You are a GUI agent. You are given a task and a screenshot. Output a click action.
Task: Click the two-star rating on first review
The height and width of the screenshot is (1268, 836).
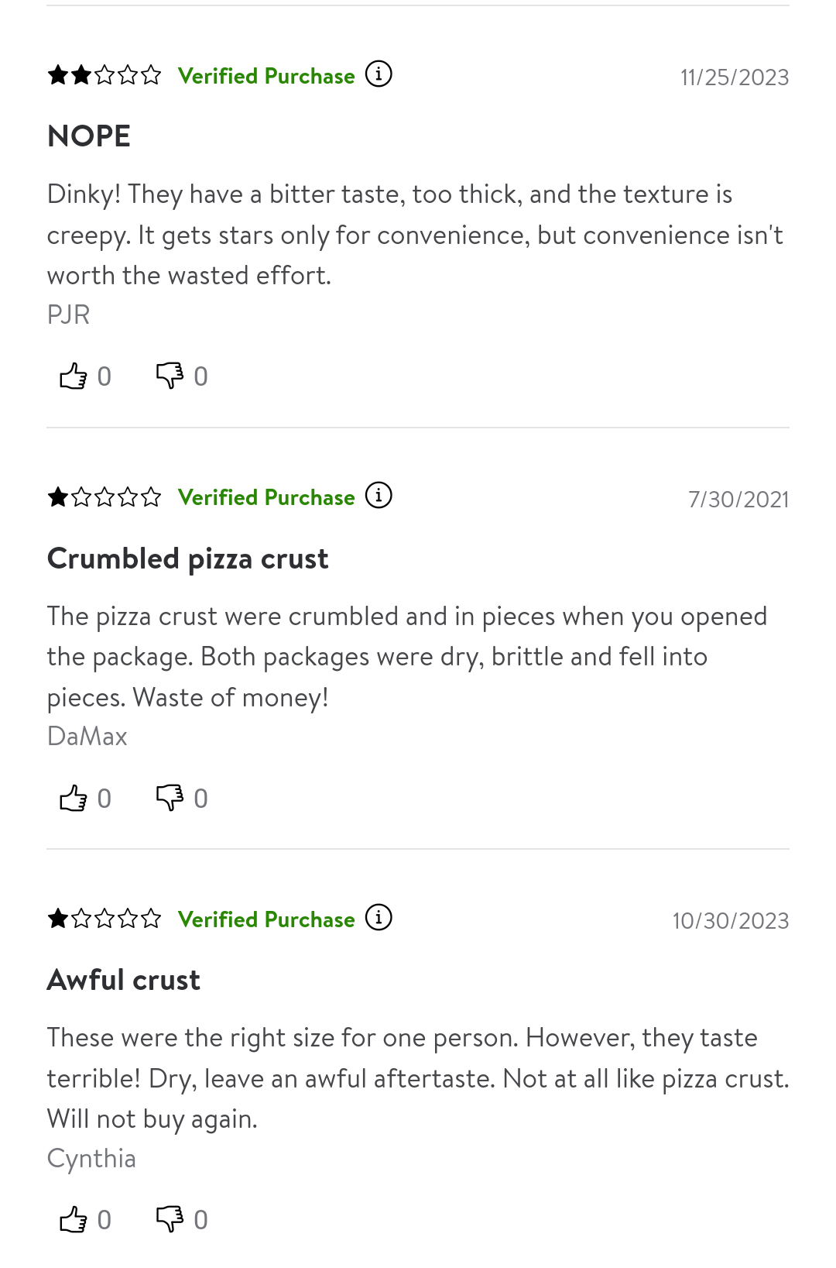click(104, 75)
